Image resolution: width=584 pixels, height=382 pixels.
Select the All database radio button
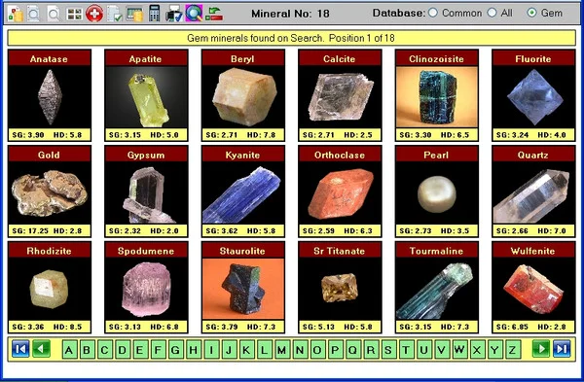(492, 13)
